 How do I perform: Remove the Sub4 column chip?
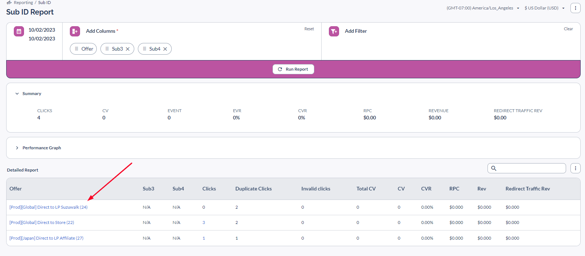tap(165, 49)
